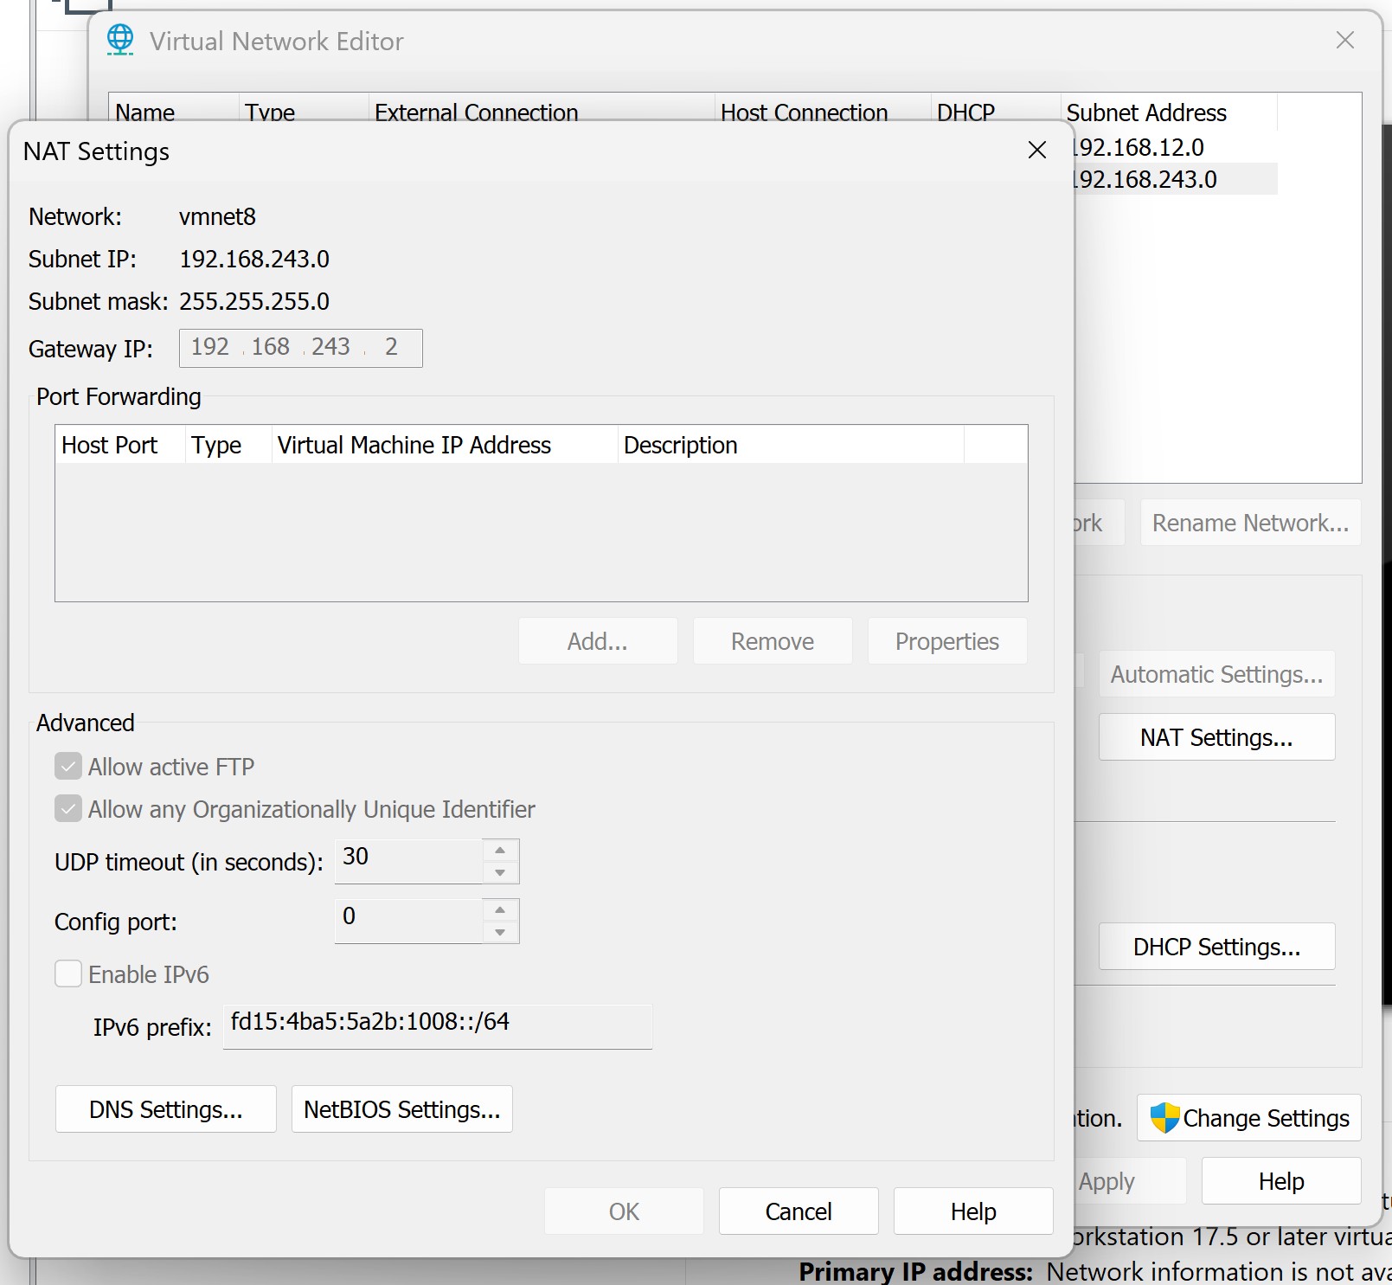The width and height of the screenshot is (1392, 1285).
Task: Open NetBIOS Settings
Action: click(x=401, y=1109)
